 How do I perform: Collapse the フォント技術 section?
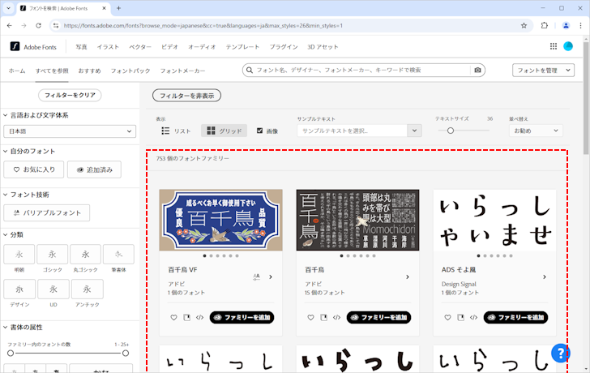click(5, 195)
